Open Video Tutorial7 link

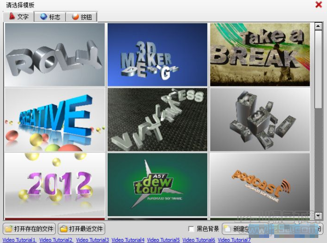coord(234,240)
